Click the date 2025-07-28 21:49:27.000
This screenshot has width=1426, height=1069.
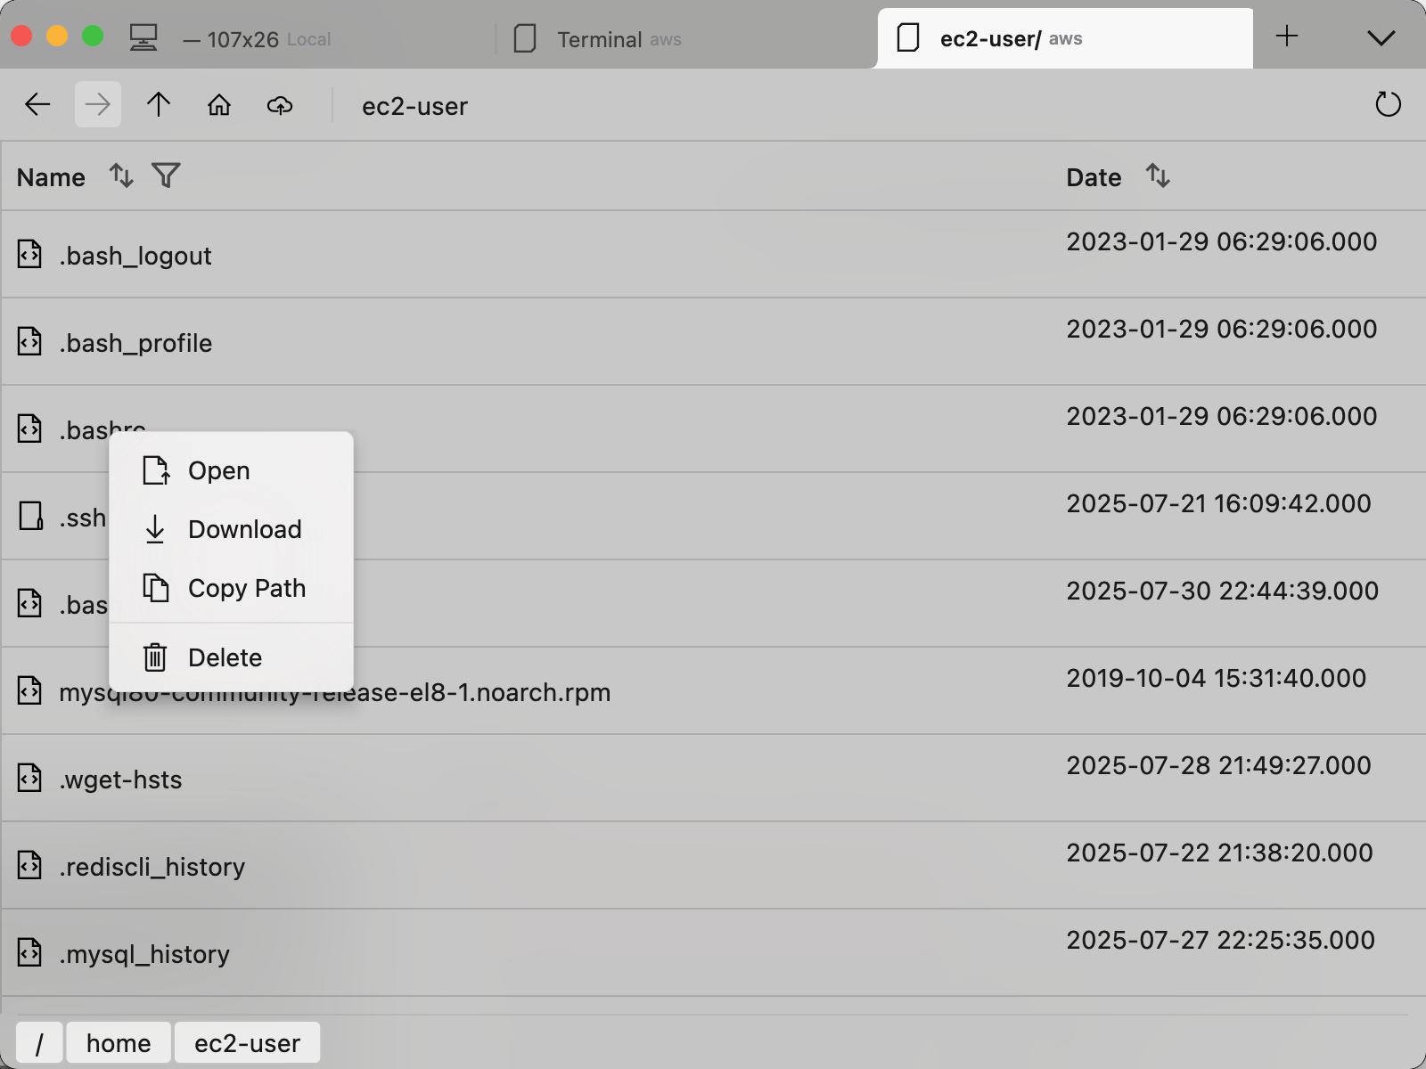(x=1218, y=765)
